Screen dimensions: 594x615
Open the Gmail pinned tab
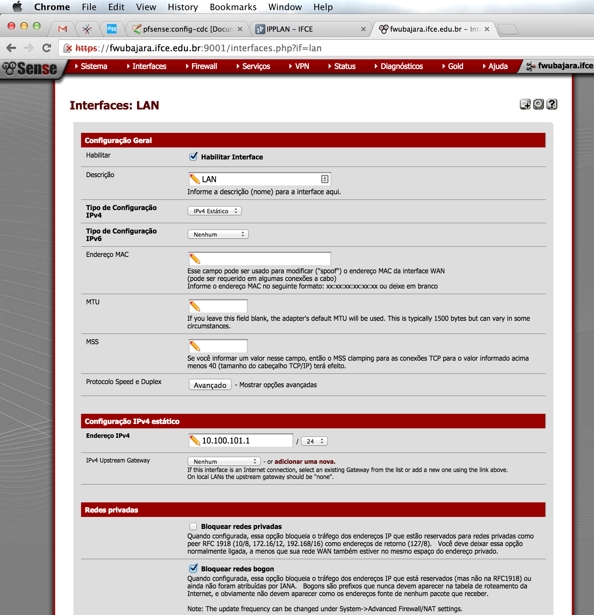[x=63, y=29]
